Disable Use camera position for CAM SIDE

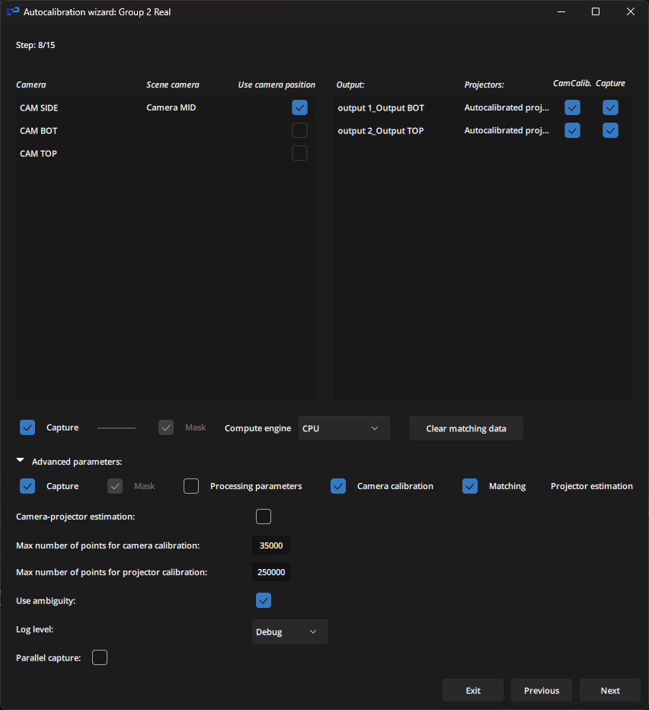click(x=299, y=107)
